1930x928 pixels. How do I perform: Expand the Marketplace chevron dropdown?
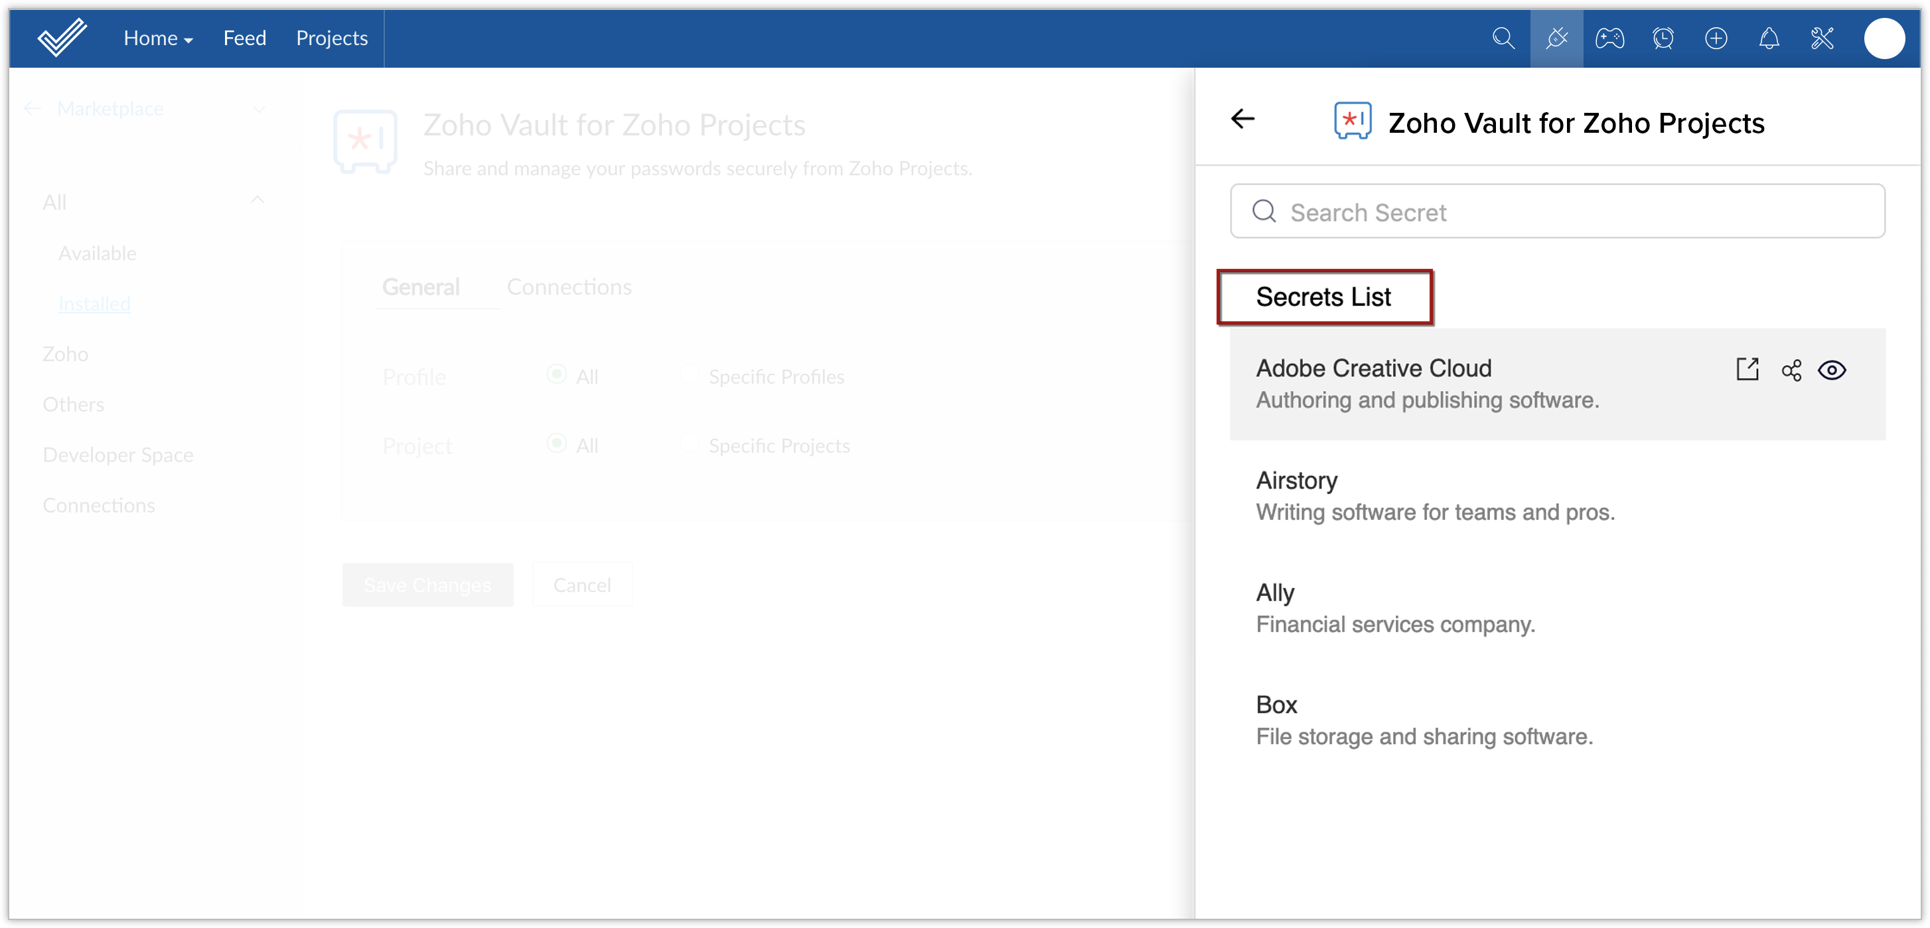pos(258,110)
